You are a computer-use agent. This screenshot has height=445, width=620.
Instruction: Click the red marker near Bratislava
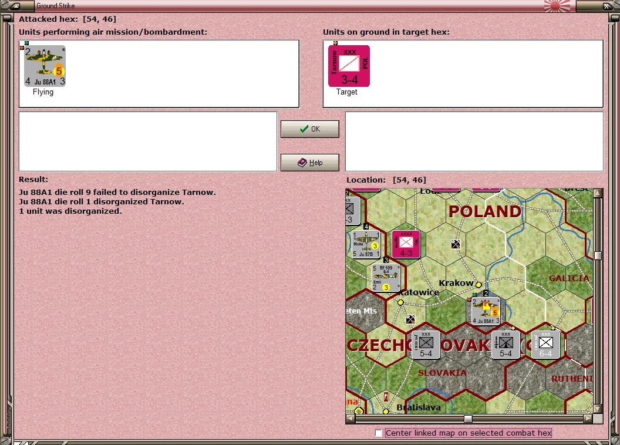point(386,396)
